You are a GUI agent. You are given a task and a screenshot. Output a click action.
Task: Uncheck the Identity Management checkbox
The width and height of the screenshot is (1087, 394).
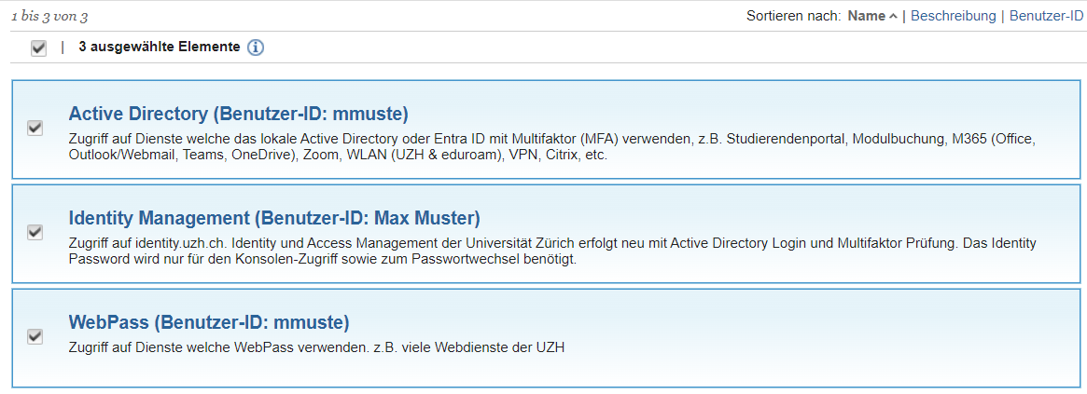point(35,232)
